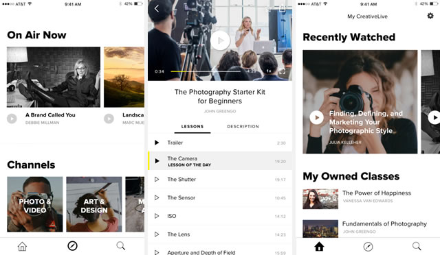
Task: Open the Photo & Video channel thumbnail
Action: [x=35, y=204]
